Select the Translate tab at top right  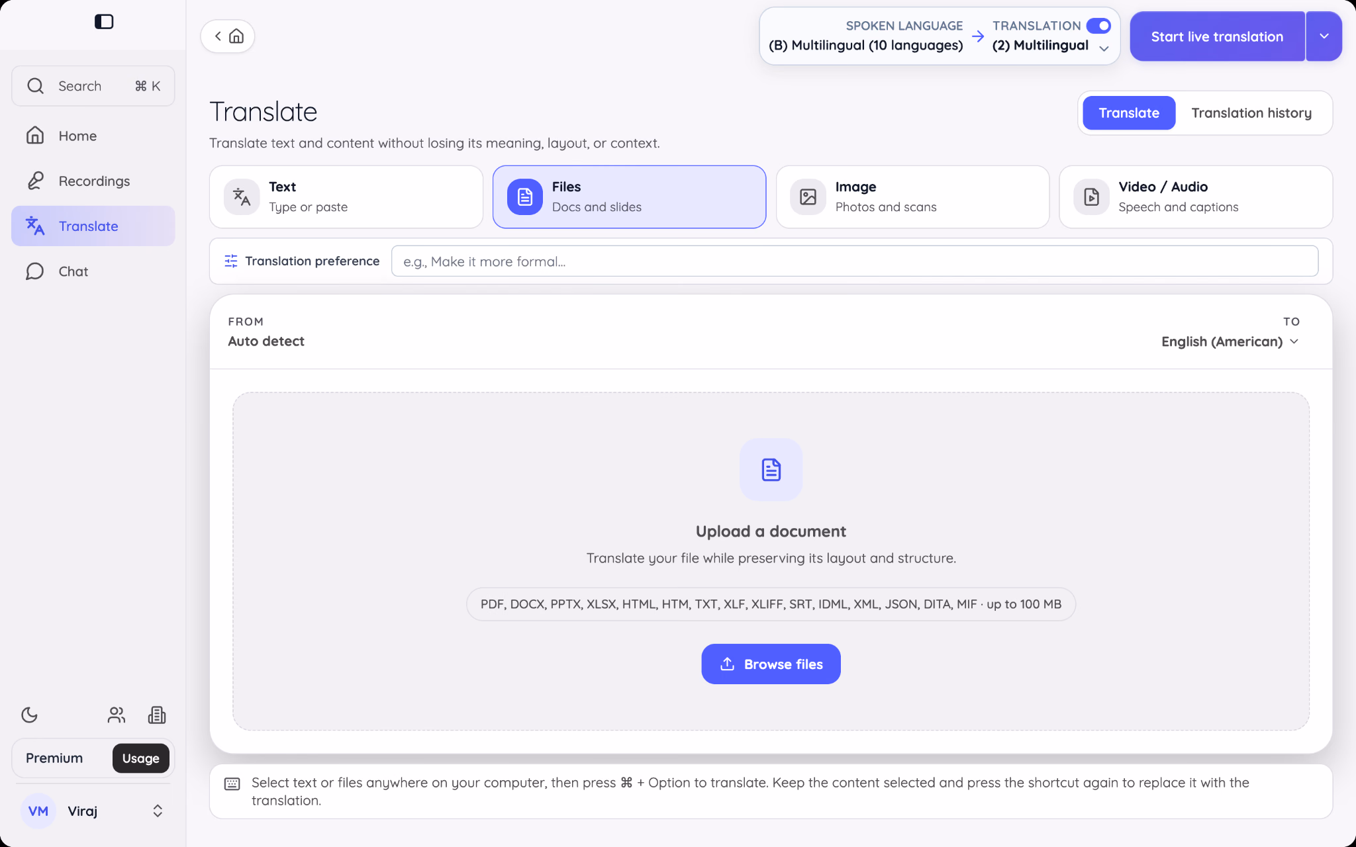(1129, 113)
